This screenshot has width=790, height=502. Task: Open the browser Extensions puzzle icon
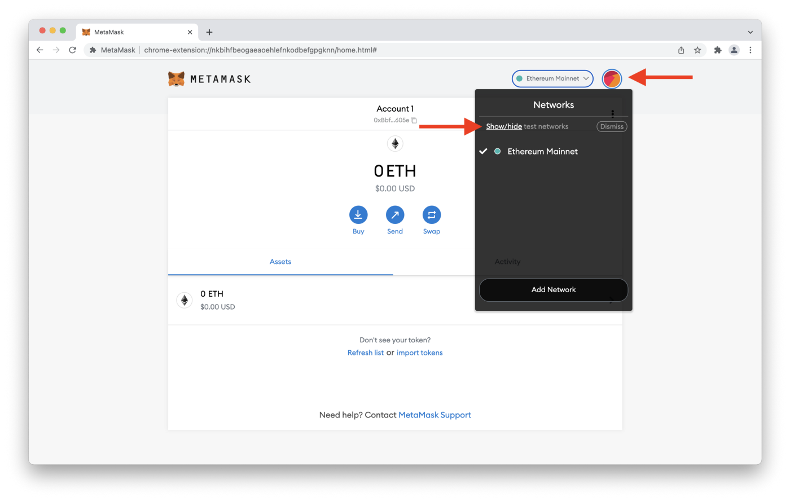pyautogui.click(x=717, y=50)
